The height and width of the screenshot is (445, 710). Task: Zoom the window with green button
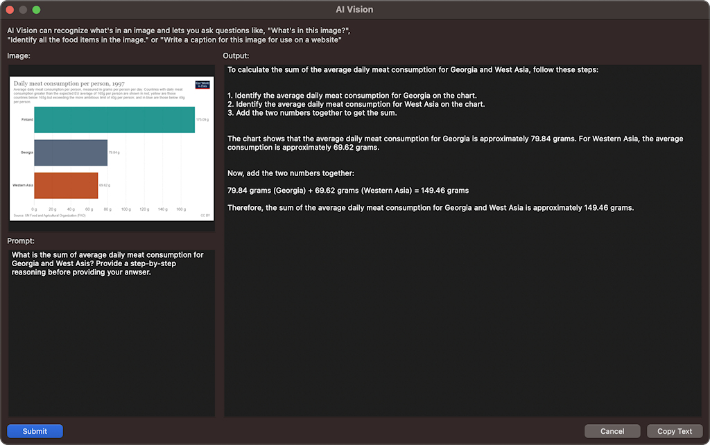pos(37,10)
